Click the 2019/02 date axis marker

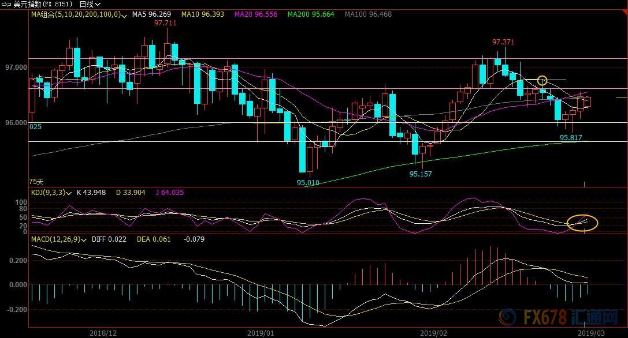[433, 333]
